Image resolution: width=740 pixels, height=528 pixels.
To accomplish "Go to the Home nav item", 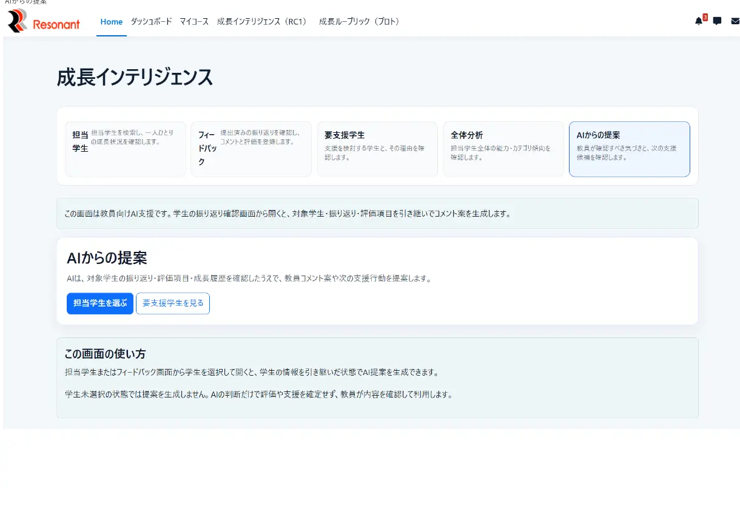I will (x=112, y=22).
